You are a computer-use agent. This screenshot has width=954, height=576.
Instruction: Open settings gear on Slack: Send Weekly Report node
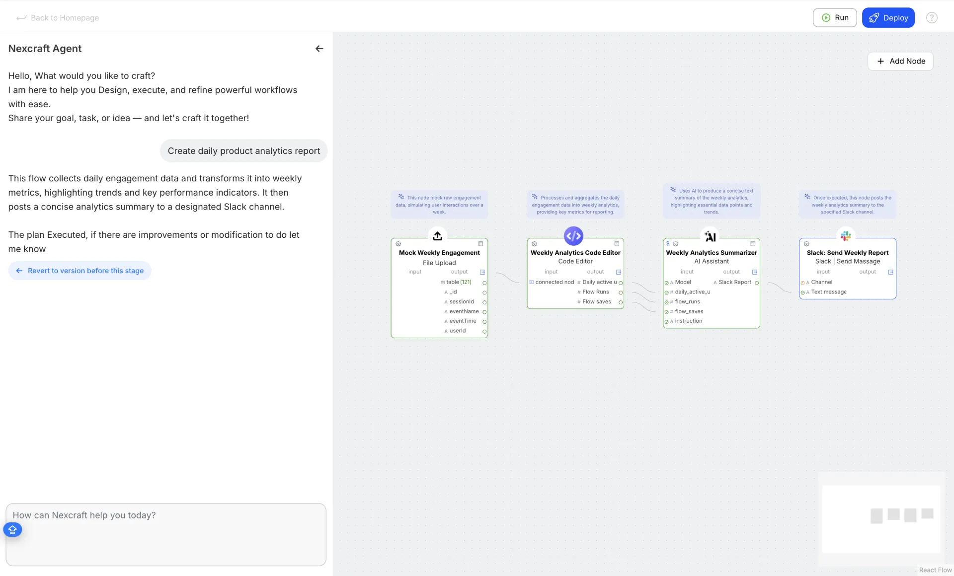[806, 244]
